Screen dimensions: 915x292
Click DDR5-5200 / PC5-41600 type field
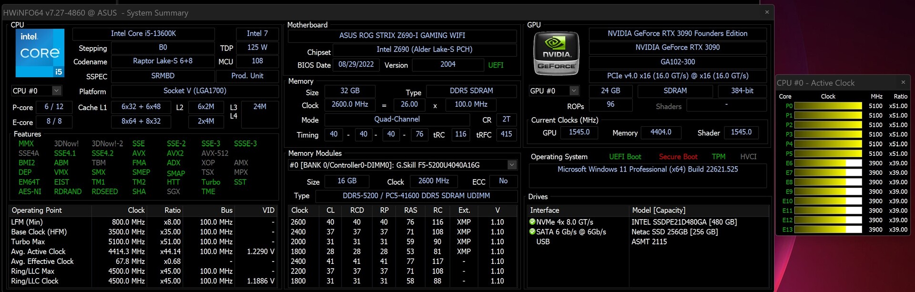[416, 196]
